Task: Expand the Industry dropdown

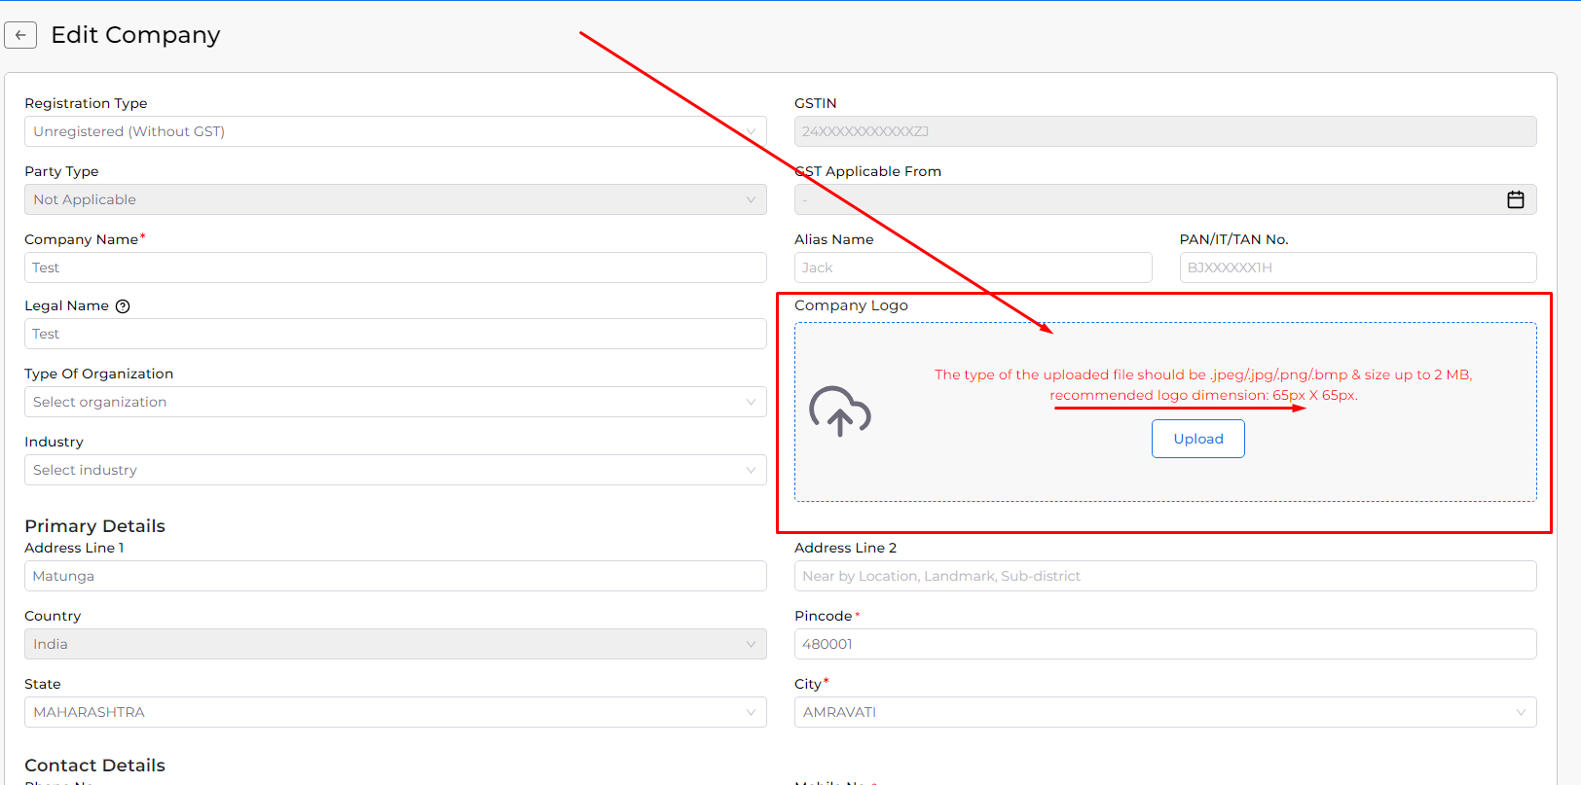Action: click(394, 470)
